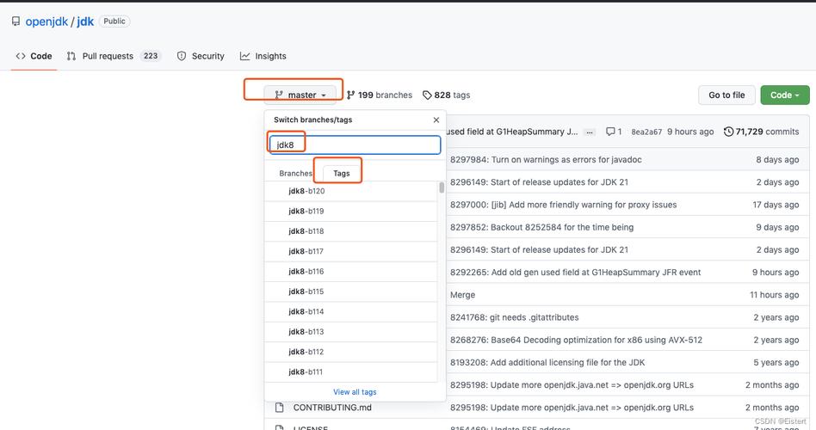The image size is (816, 430).
Task: Select tag jdk8-b114
Action: pyautogui.click(x=350, y=311)
